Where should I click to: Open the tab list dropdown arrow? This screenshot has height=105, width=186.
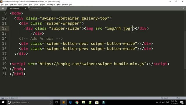pos(184,8)
